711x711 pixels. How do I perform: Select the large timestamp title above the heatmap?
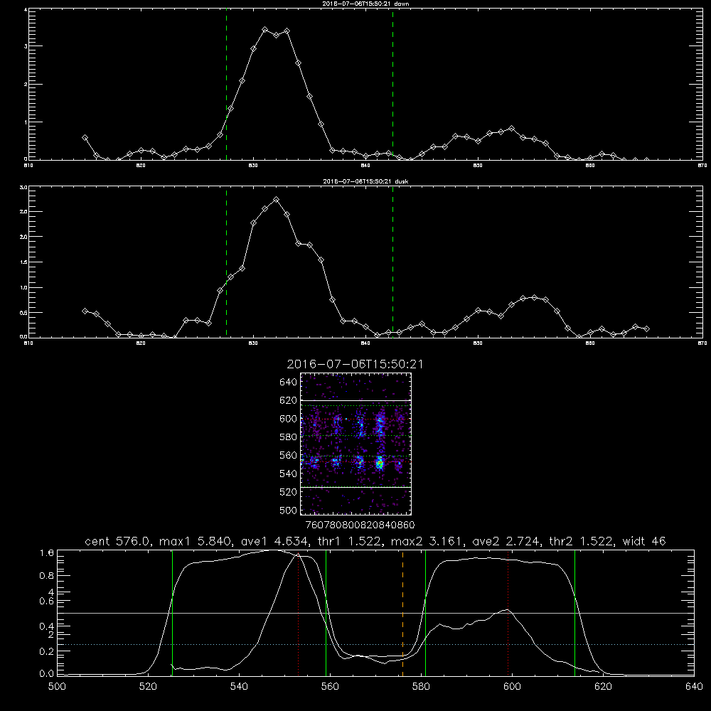(x=355, y=365)
